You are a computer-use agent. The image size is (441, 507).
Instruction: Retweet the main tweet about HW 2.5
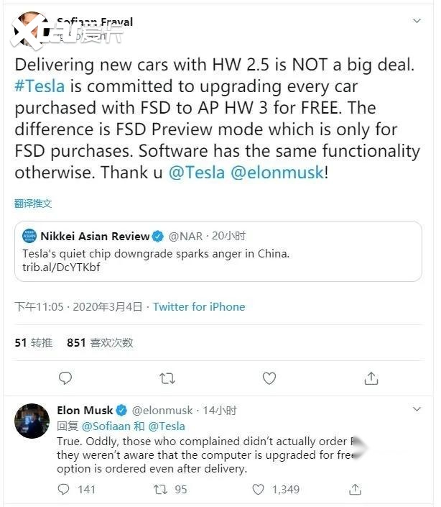click(x=167, y=378)
